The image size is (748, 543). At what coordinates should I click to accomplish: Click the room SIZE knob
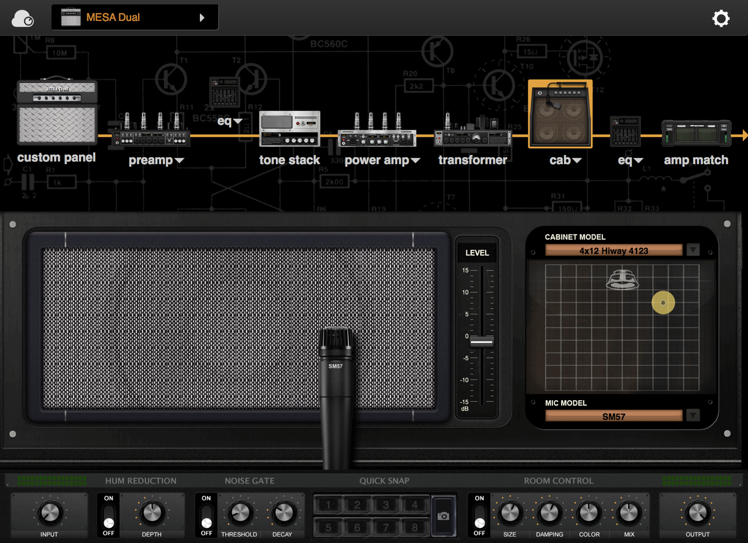tap(510, 513)
